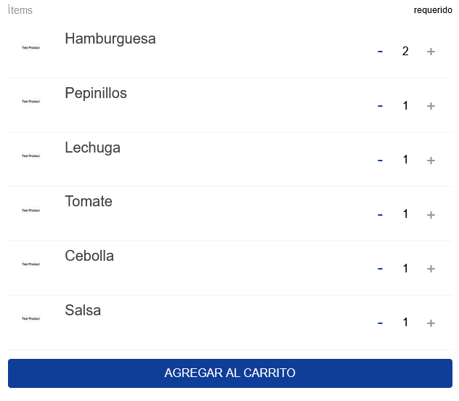
Task: Click the Agregar al Carrito button
Action: point(229,373)
